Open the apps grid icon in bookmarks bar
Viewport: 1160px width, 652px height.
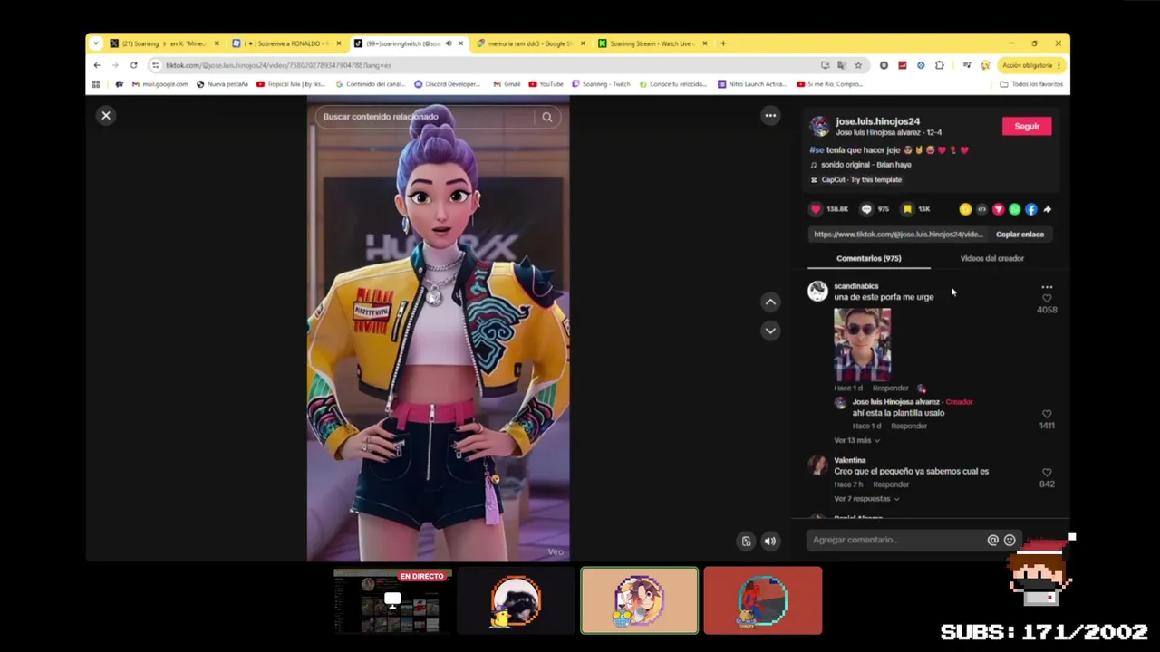(x=96, y=84)
